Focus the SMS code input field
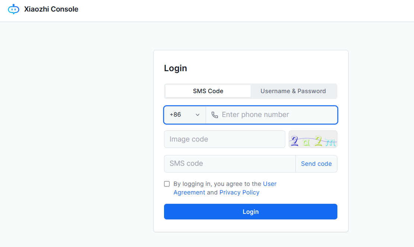This screenshot has width=414, height=247. (x=230, y=164)
